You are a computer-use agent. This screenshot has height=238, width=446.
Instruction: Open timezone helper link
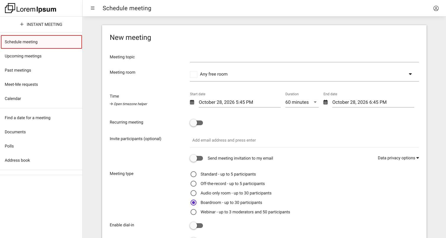[129, 104]
